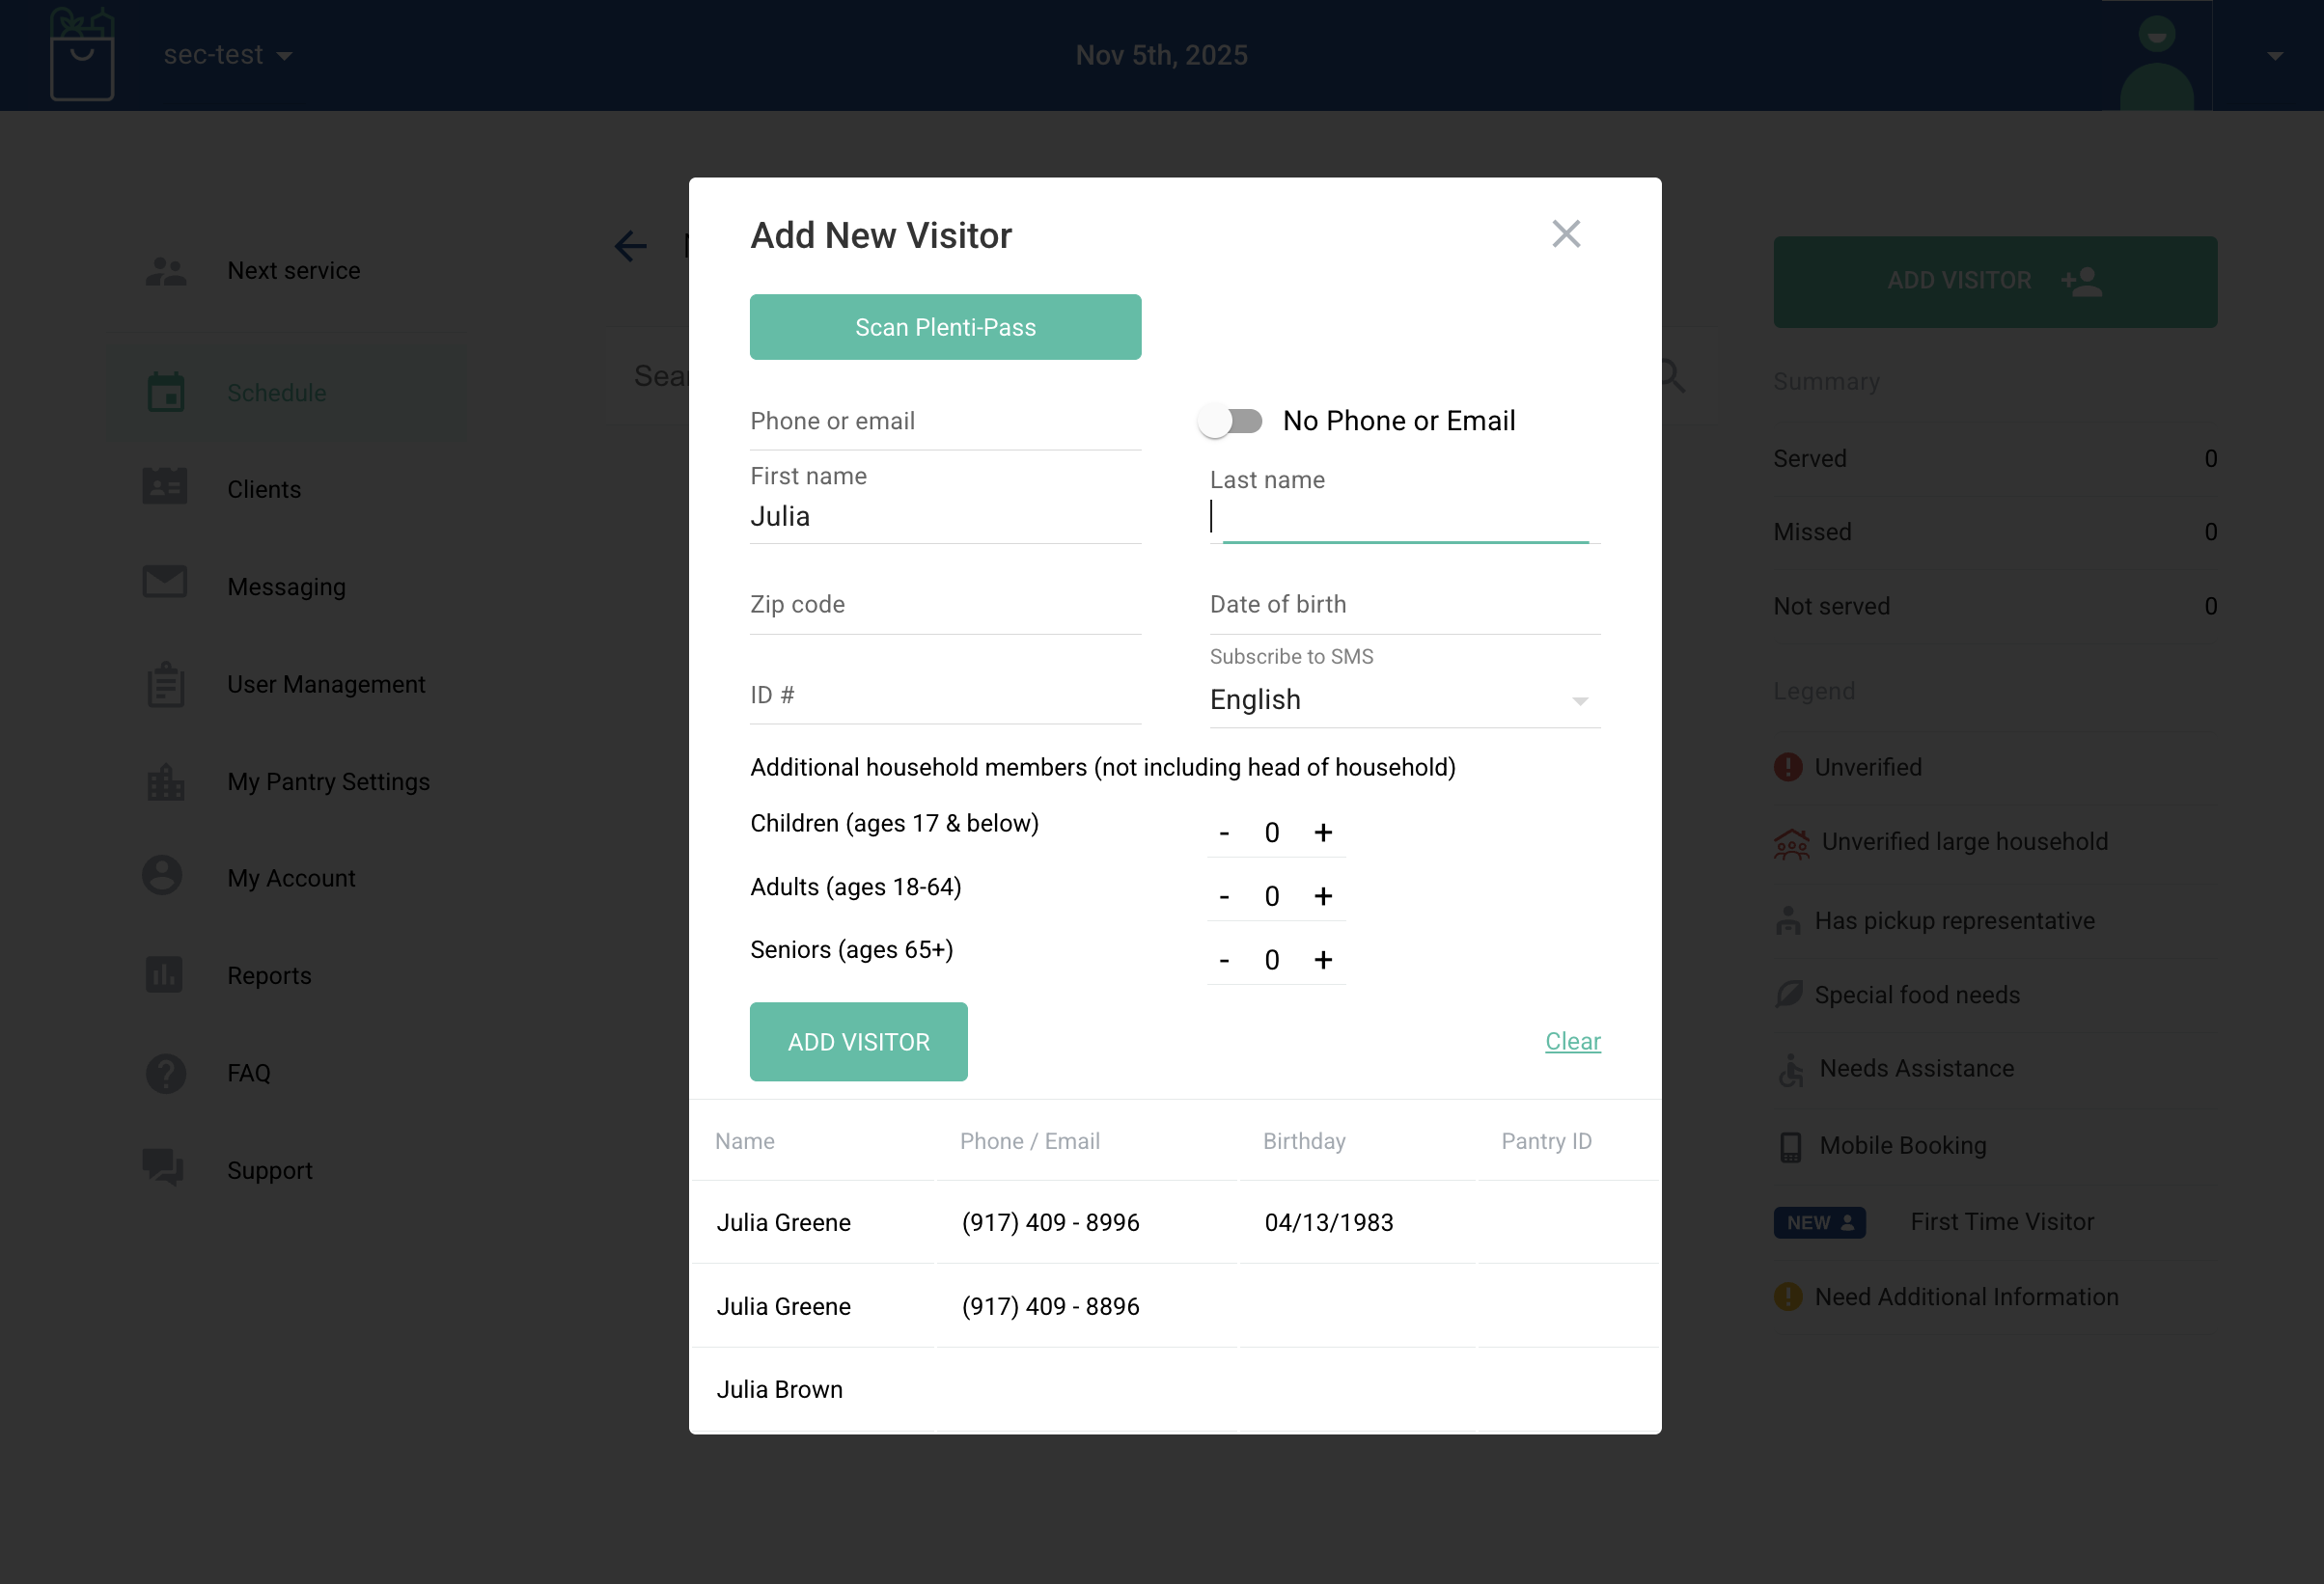2324x1584 pixels.
Task: Open the Next service menu item
Action: coord(293,271)
